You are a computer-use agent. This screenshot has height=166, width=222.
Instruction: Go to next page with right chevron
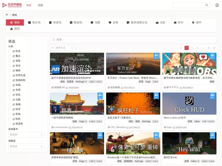tap(214, 48)
